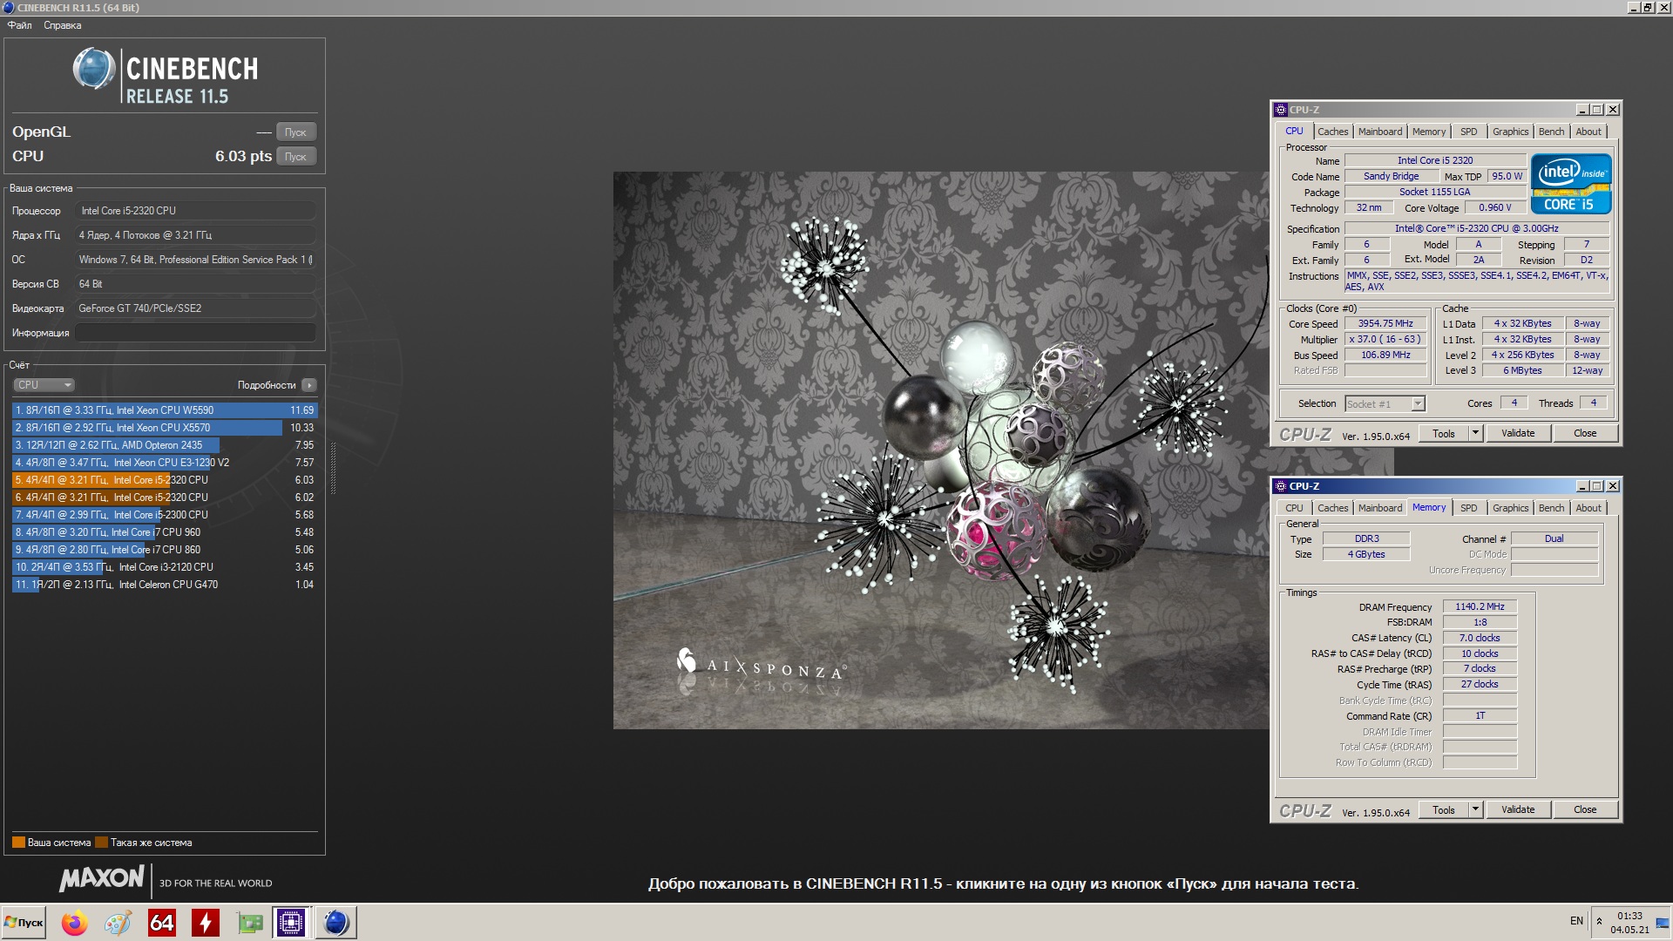Viewport: 1673px width, 941px height.
Task: Click the clock showing 01:33
Action: pyautogui.click(x=1629, y=917)
